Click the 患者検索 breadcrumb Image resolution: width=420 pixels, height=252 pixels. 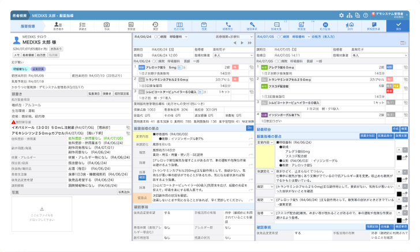coord(20,16)
